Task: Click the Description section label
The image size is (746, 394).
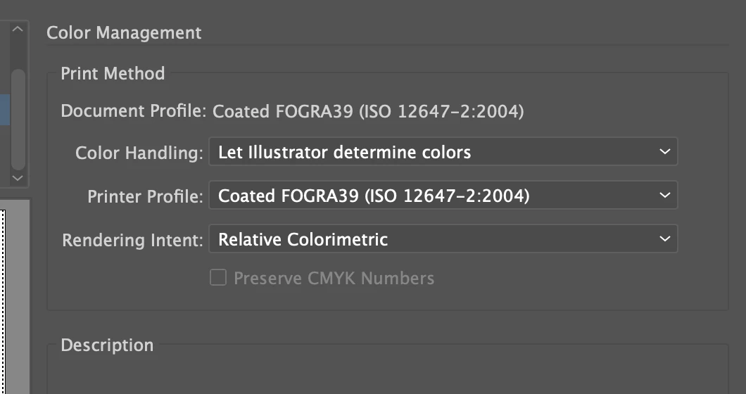Action: pyautogui.click(x=107, y=345)
